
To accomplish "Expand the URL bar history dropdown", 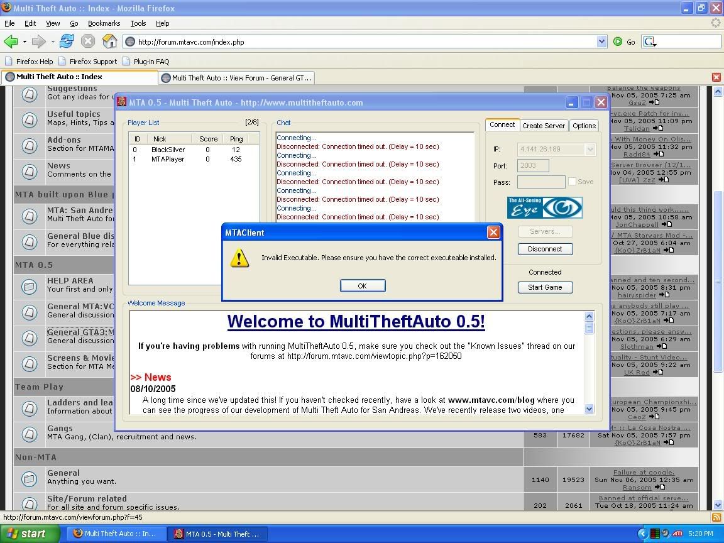I will [601, 41].
